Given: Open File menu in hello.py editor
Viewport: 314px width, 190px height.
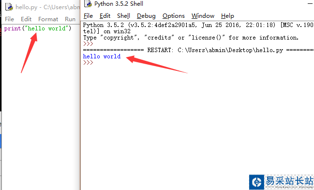Looking at the screenshot, I should coord(9,19).
